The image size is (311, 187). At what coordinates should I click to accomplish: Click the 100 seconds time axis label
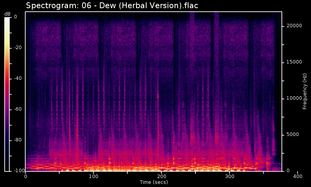93,176
